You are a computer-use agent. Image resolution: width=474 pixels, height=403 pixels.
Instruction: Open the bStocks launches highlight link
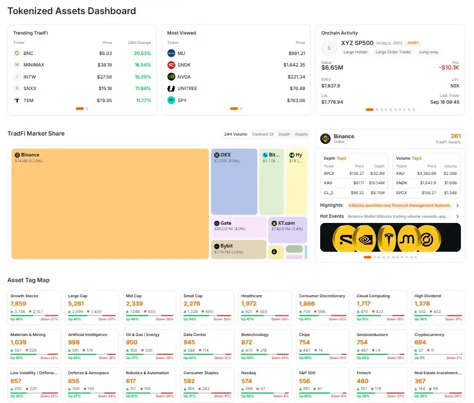point(400,205)
